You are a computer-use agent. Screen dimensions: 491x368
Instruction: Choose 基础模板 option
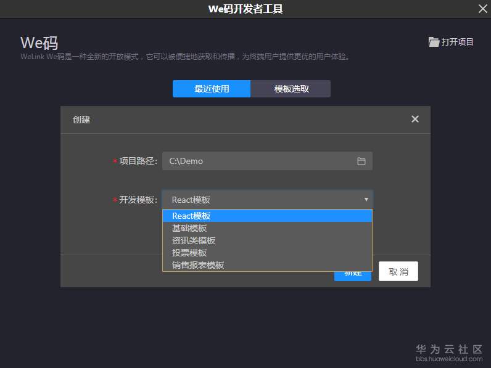pos(267,228)
